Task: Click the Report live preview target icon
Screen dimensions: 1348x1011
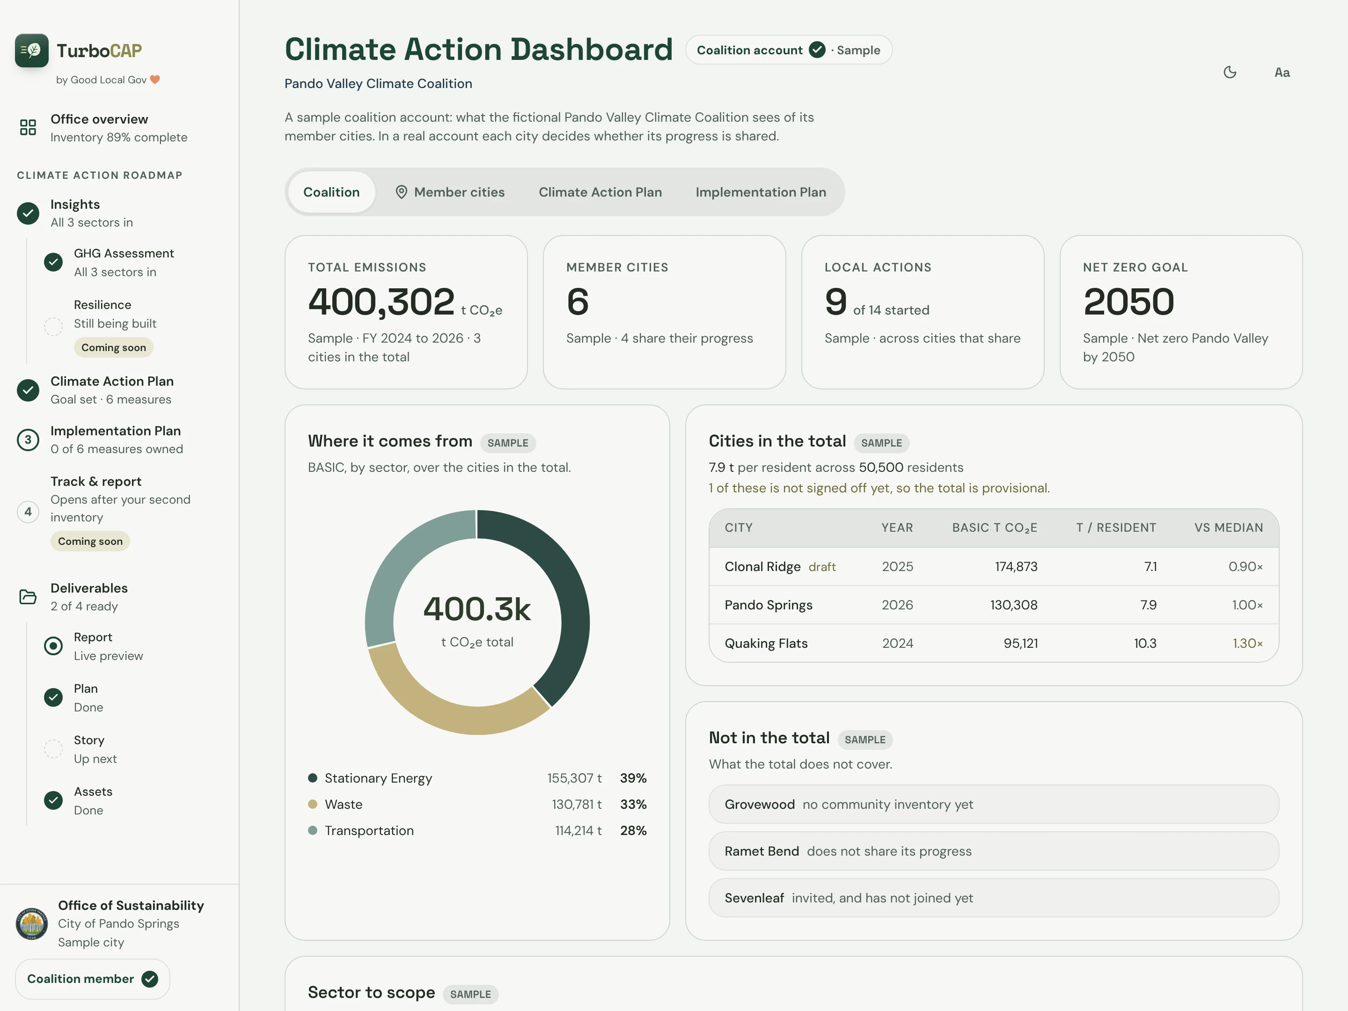Action: 54,646
